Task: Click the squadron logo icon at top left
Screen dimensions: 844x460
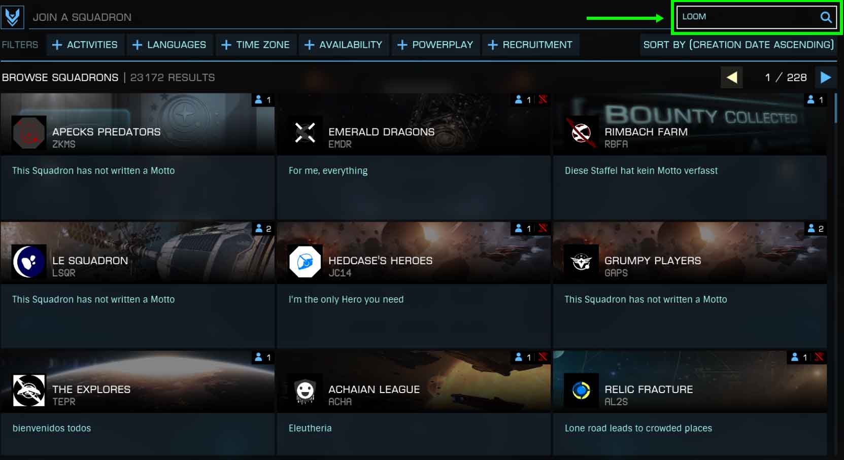Action: tap(12, 17)
